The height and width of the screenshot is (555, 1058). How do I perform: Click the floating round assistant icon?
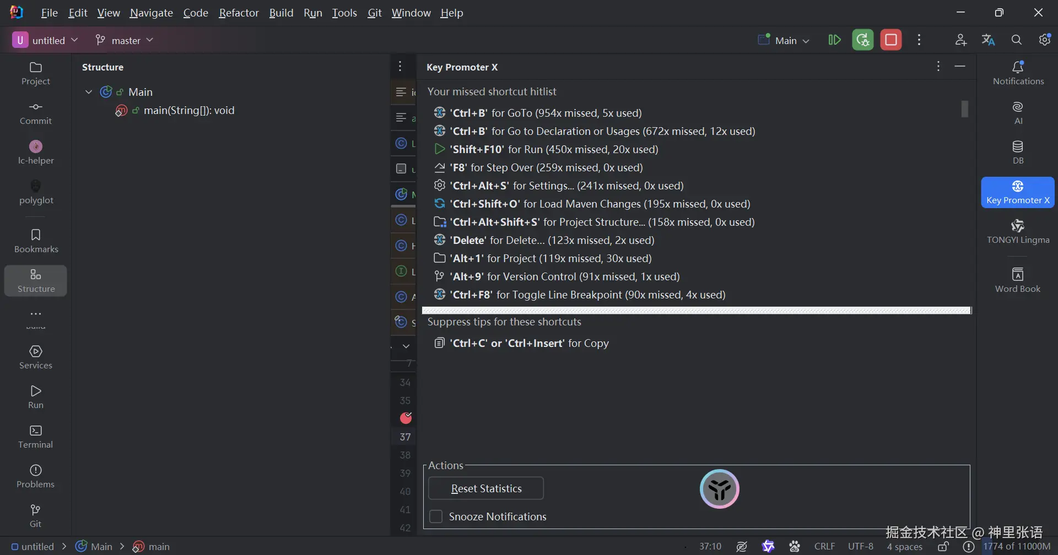pos(720,489)
